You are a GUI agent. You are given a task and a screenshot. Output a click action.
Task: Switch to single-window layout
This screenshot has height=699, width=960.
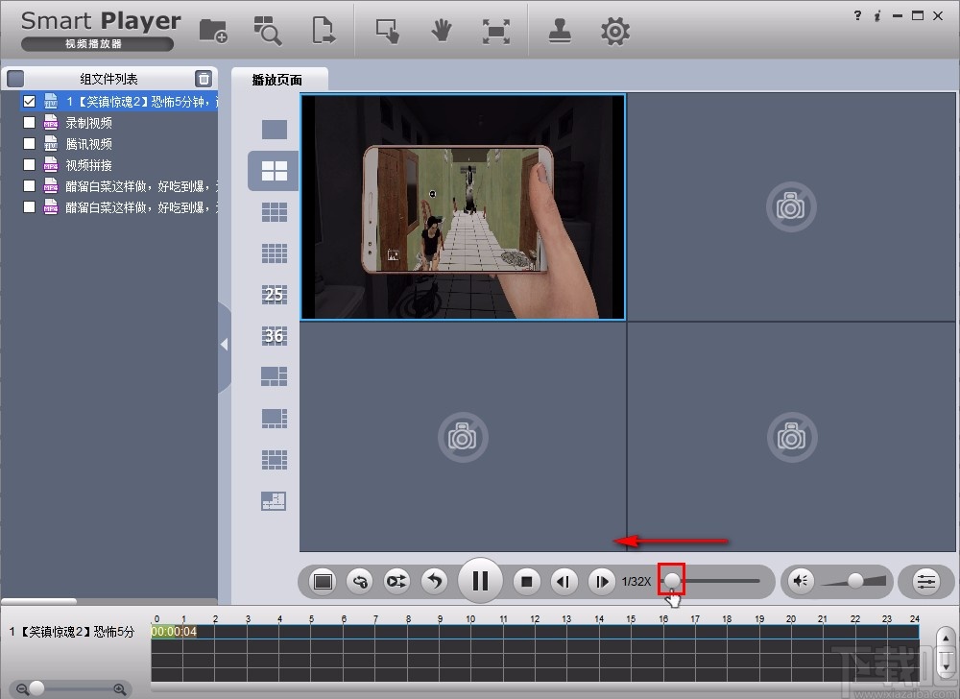(275, 129)
